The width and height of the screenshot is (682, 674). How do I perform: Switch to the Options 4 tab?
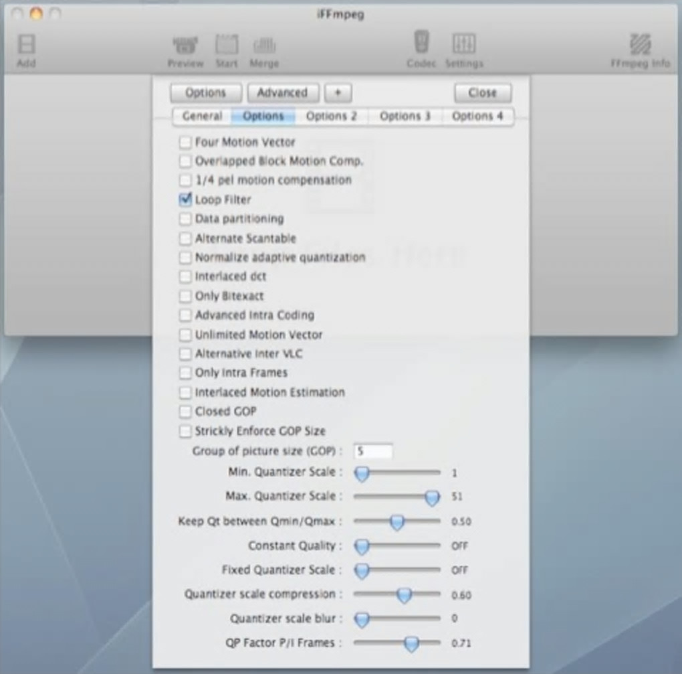pos(477,116)
